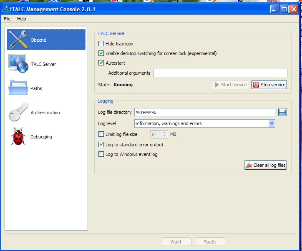This screenshot has width=302, height=251.
Task: Click the State: label
Action: pyautogui.click(x=104, y=85)
